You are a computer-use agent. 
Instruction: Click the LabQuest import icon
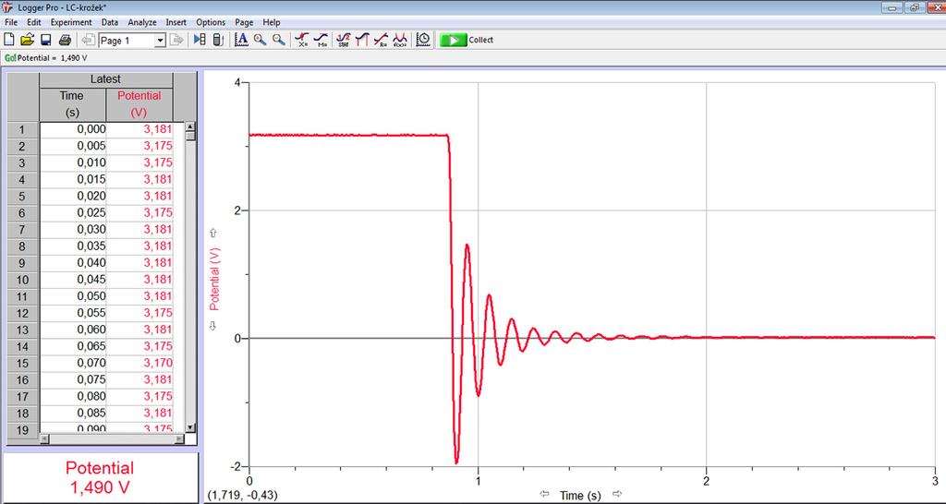[218, 40]
